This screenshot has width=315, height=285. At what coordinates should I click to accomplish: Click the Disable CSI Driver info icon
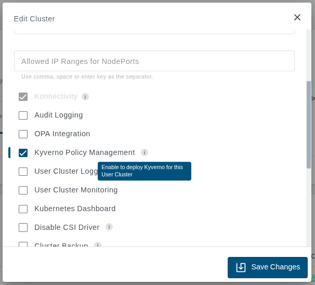point(109,227)
